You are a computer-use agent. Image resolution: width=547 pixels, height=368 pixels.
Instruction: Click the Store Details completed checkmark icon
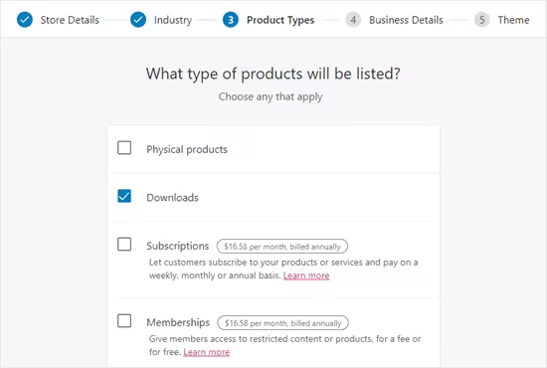pyautogui.click(x=25, y=20)
